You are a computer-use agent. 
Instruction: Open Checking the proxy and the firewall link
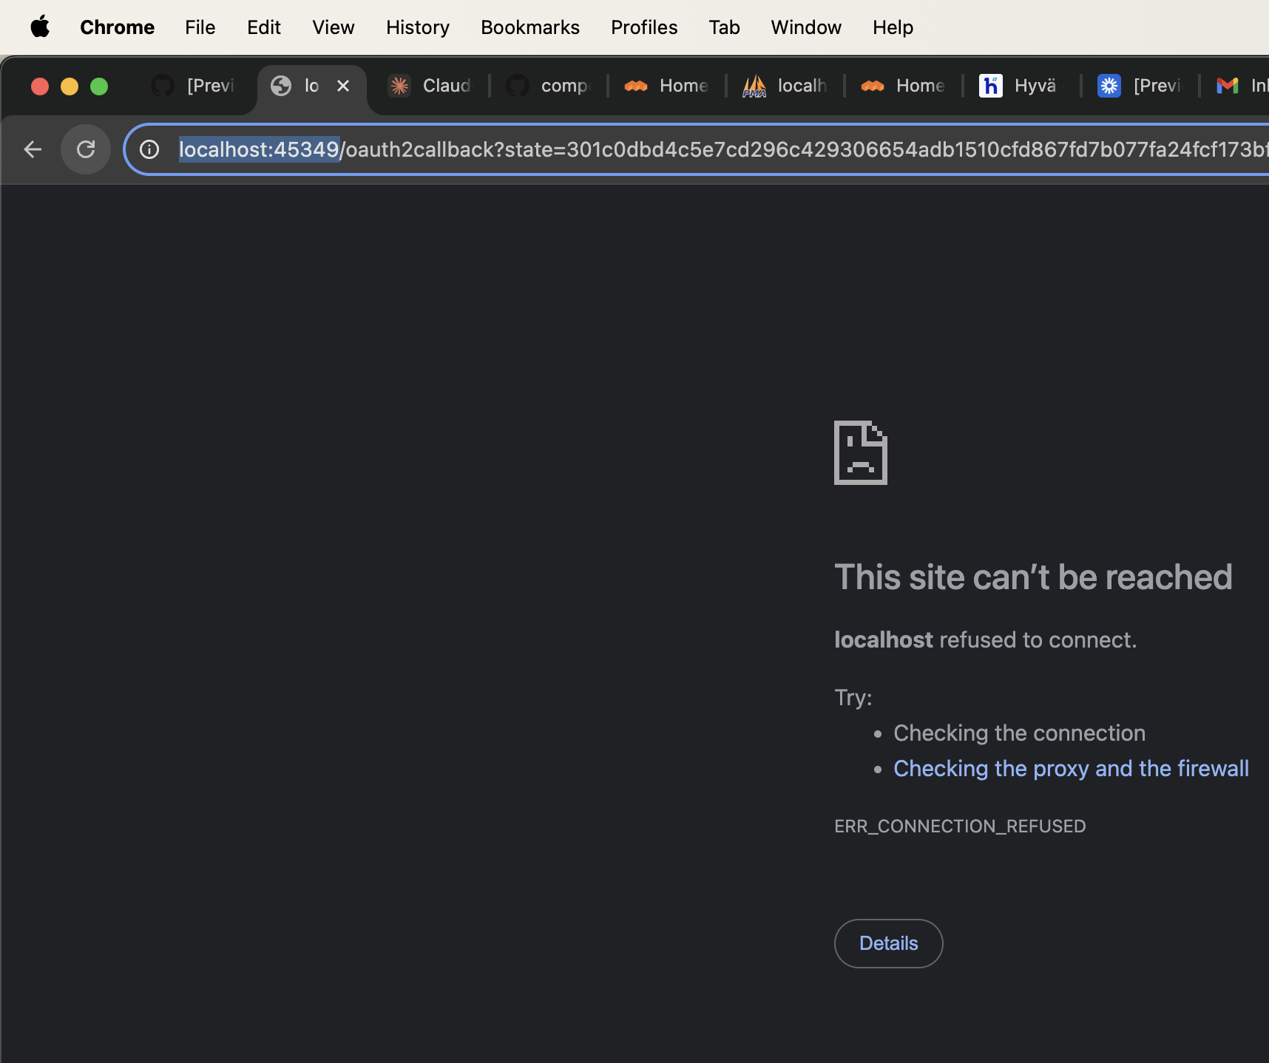click(1071, 769)
